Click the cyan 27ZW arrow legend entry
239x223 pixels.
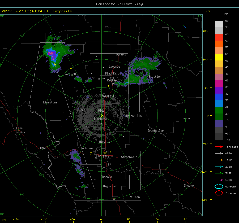tap(219, 167)
